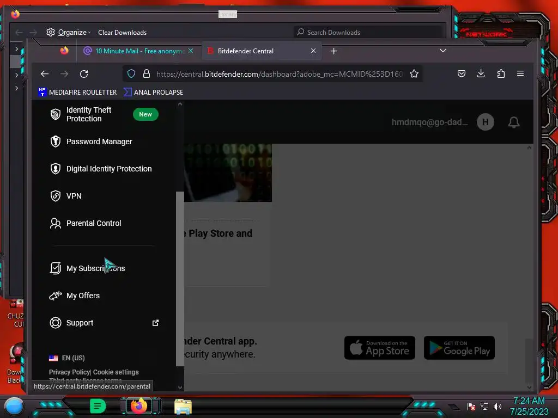Screen dimensions: 558x418
Task: Click the volume speaker tray icon
Action: (x=498, y=406)
